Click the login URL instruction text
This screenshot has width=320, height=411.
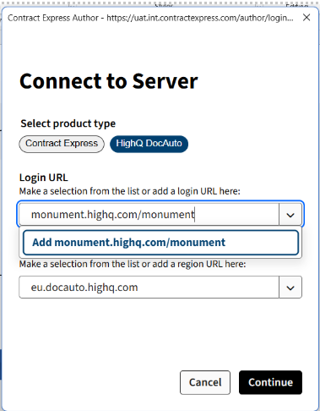(x=130, y=191)
